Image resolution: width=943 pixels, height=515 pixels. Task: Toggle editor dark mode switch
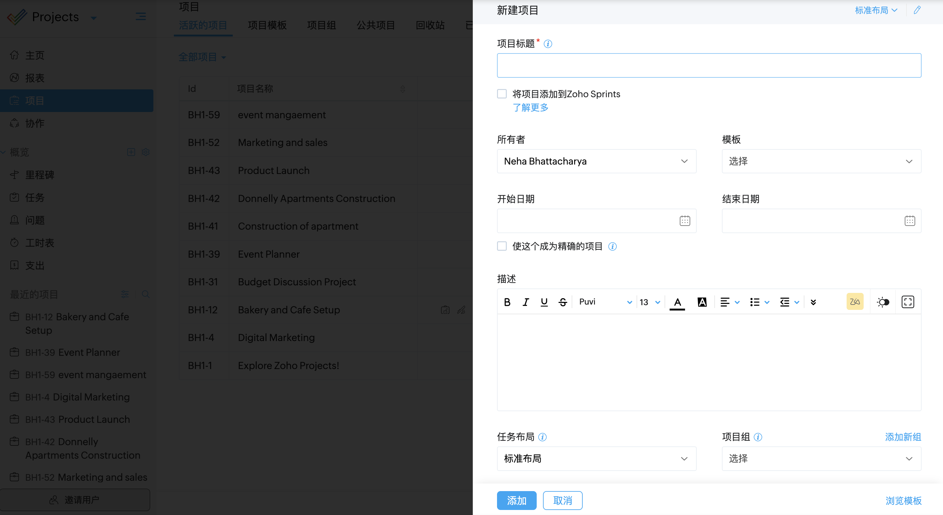coord(883,302)
